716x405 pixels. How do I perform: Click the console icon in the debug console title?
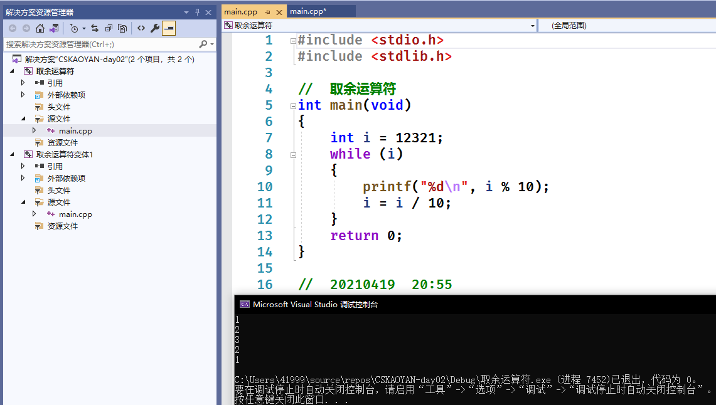click(x=245, y=304)
